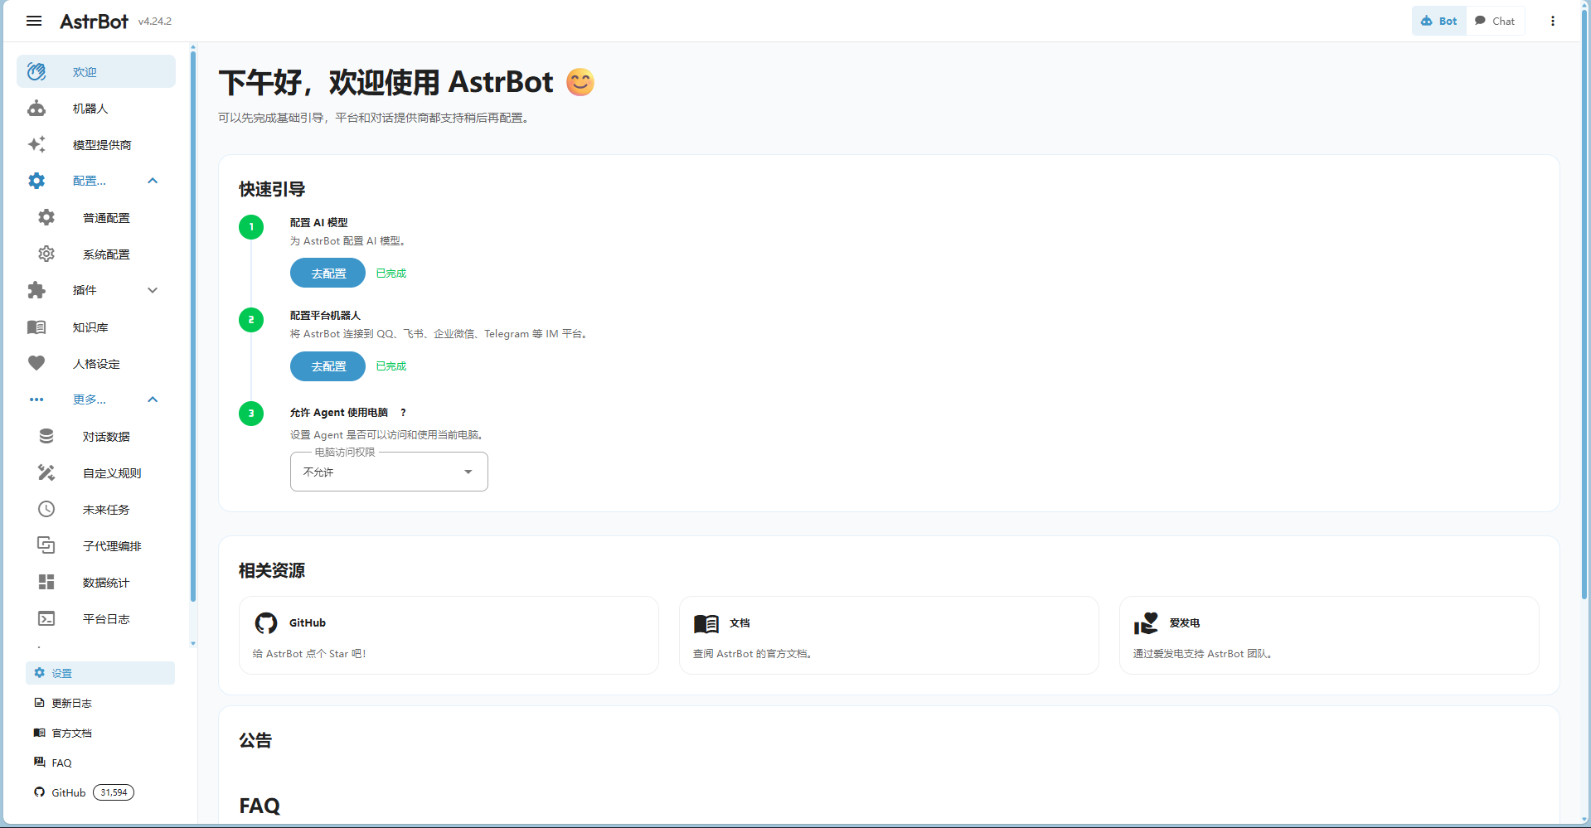
Task: Click the blue gear icon beside 配置...
Action: [x=36, y=181]
